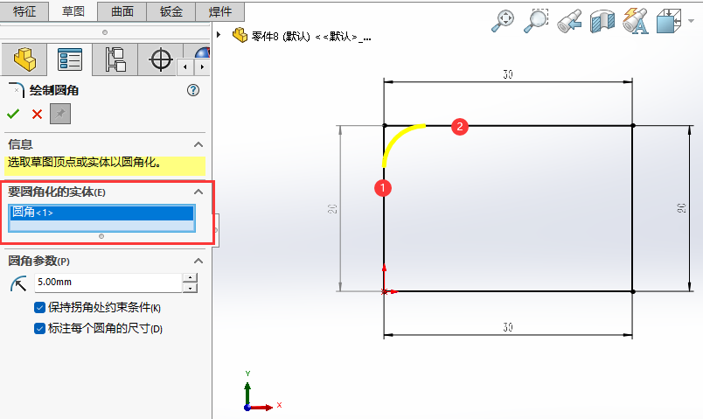The image size is (703, 419).
Task: Click the bottom 30 dimension value
Action: pyautogui.click(x=507, y=327)
